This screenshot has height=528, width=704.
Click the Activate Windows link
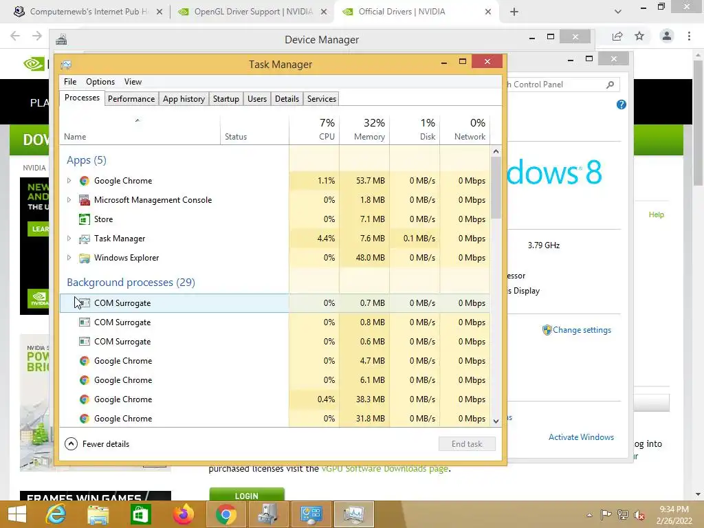click(x=581, y=437)
